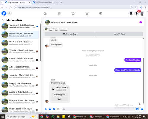Open the Windows Start menu

point(2,117)
